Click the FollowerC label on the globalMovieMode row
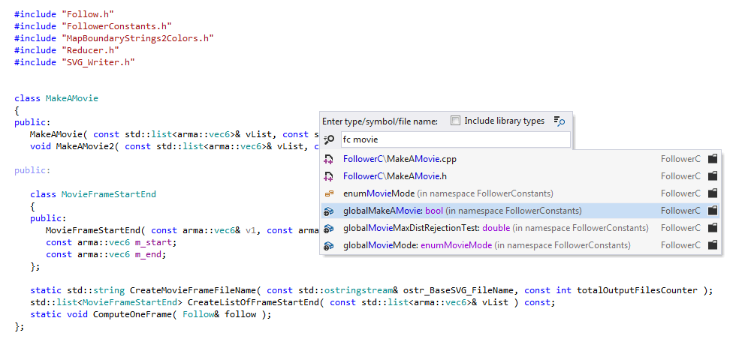This screenshot has height=345, width=739. [680, 245]
